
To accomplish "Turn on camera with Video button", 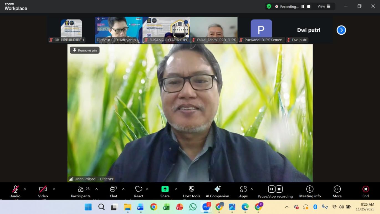I will pyautogui.click(x=43, y=191).
